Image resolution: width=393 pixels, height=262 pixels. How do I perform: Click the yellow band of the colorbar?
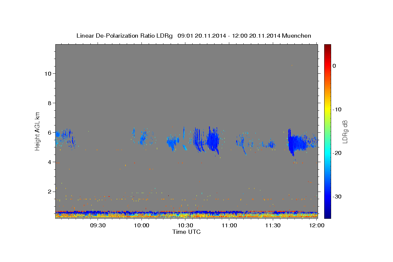327,109
